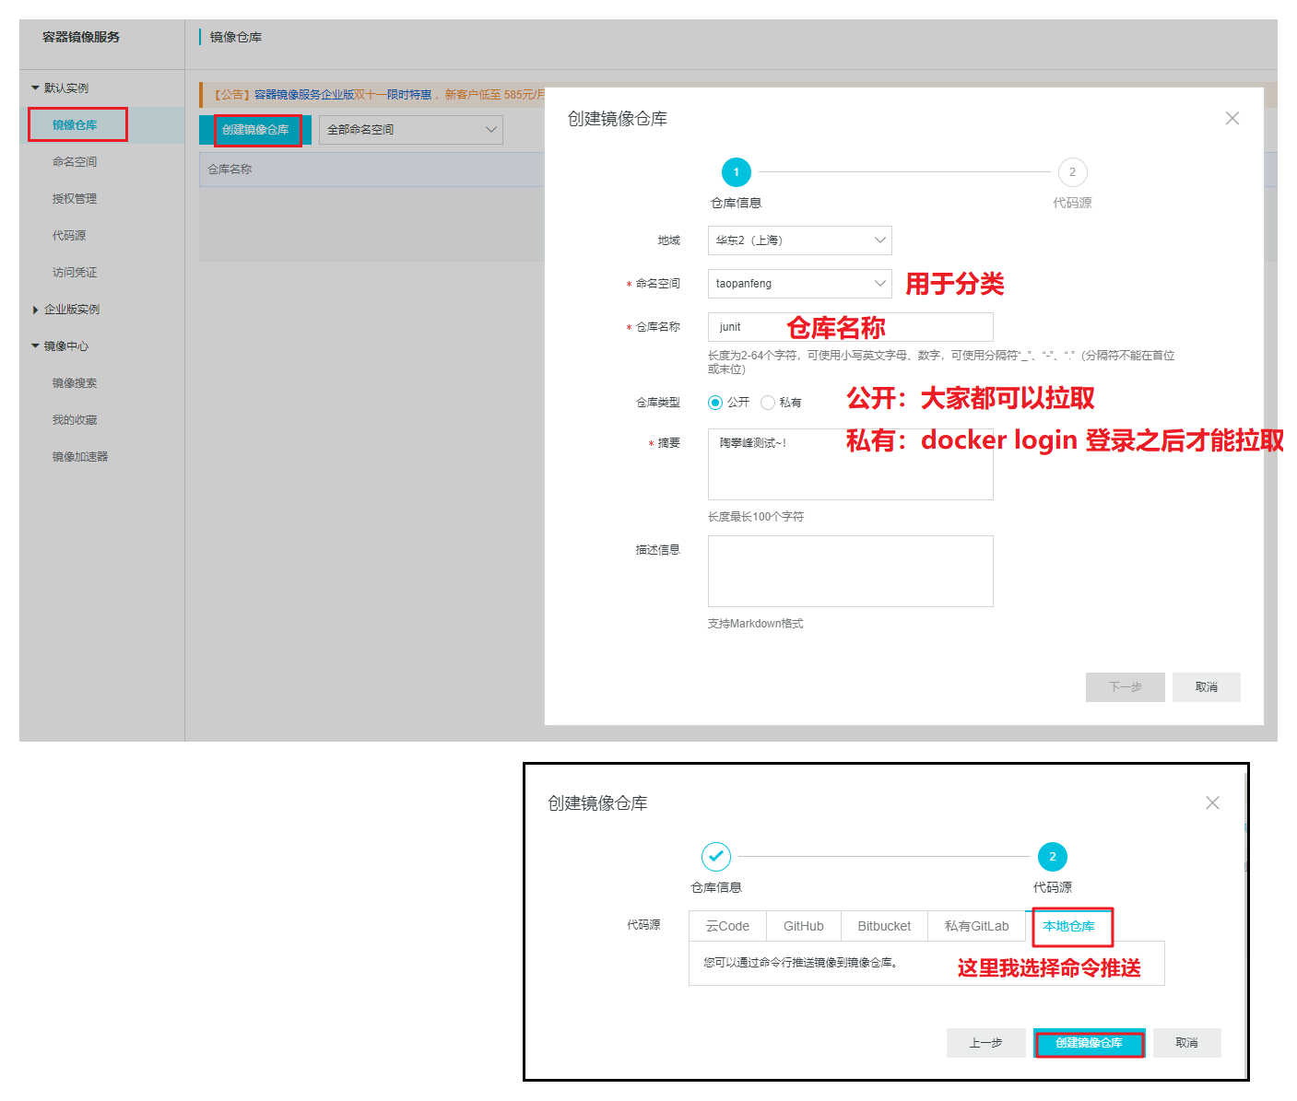The width and height of the screenshot is (1297, 1101).
Task: Click 创建镜像仓库 button in lower dialog
Action: tap(1090, 1043)
